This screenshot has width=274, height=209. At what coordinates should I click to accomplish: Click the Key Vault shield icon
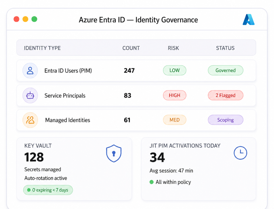click(x=114, y=153)
